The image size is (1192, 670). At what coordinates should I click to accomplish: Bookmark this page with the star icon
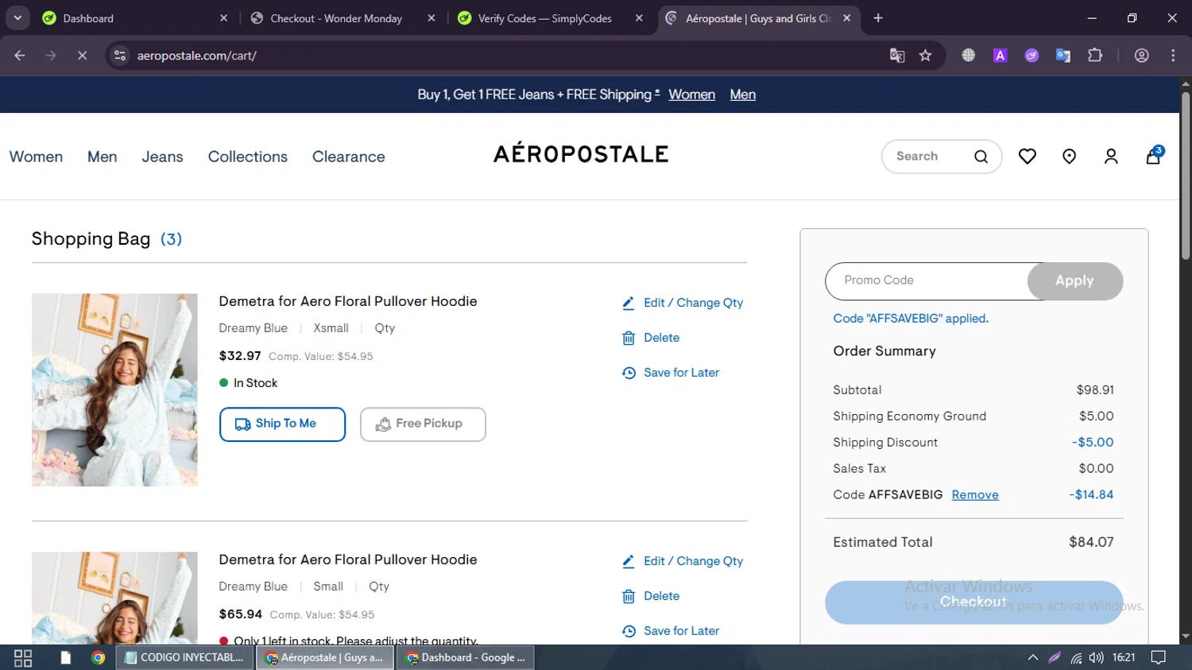pos(925,56)
